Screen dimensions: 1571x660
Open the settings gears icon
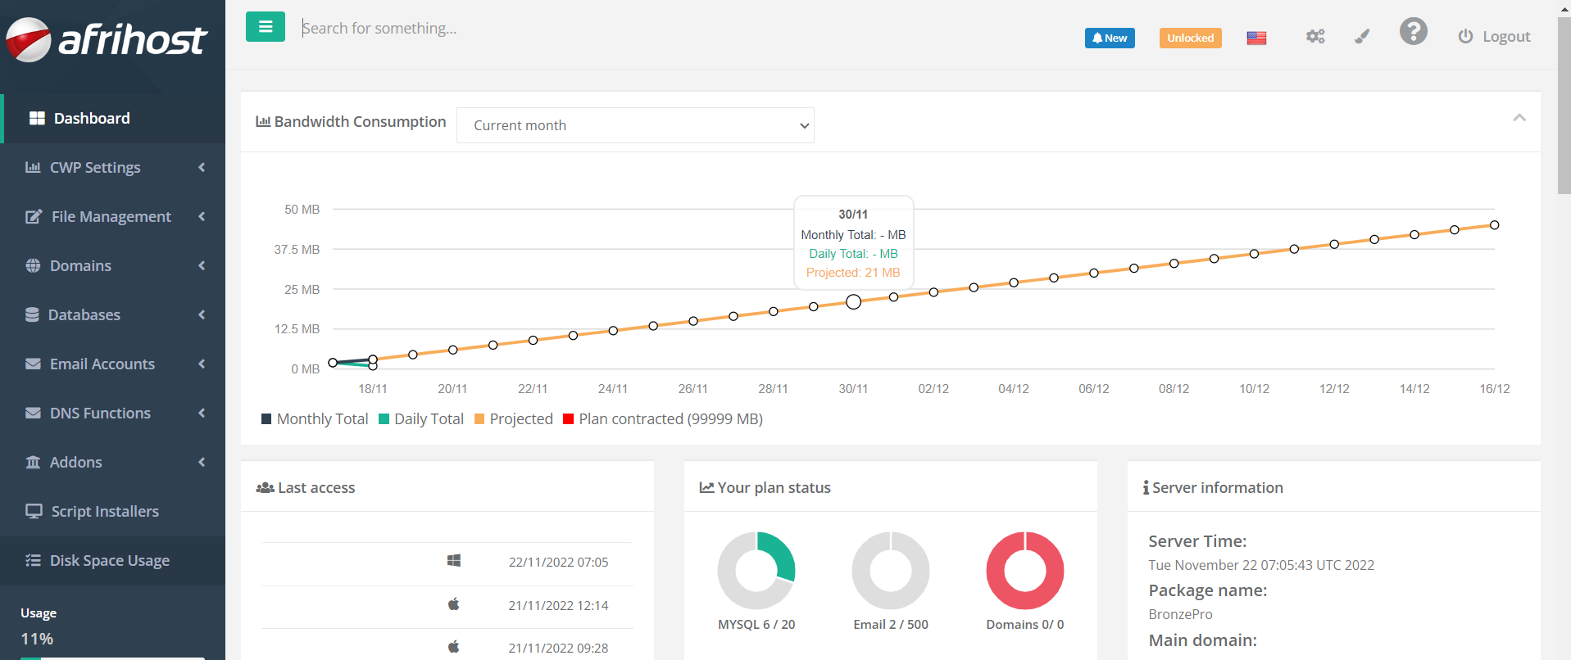point(1314,37)
